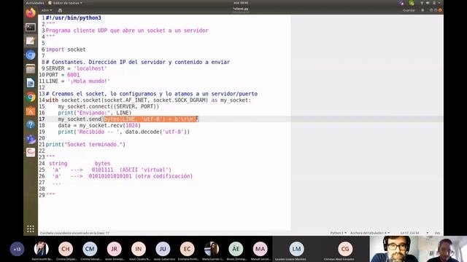This screenshot has height=262, width=467.
Task: Open the Python 3 language selector
Action: pyautogui.click(x=338, y=233)
